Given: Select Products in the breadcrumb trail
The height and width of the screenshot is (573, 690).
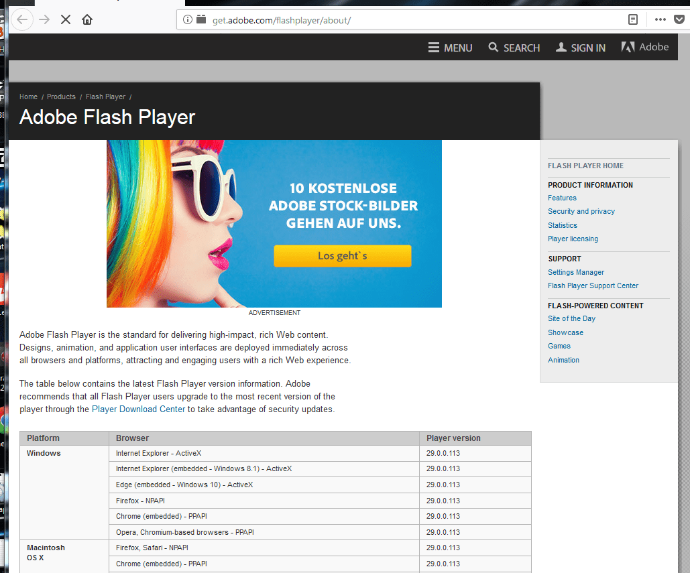Looking at the screenshot, I should click(61, 97).
